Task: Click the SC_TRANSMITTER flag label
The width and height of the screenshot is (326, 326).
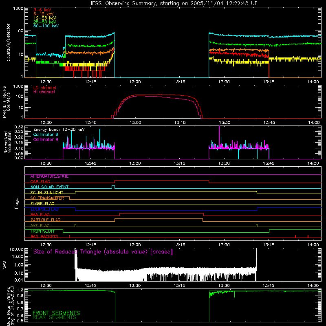Action: click(47, 198)
